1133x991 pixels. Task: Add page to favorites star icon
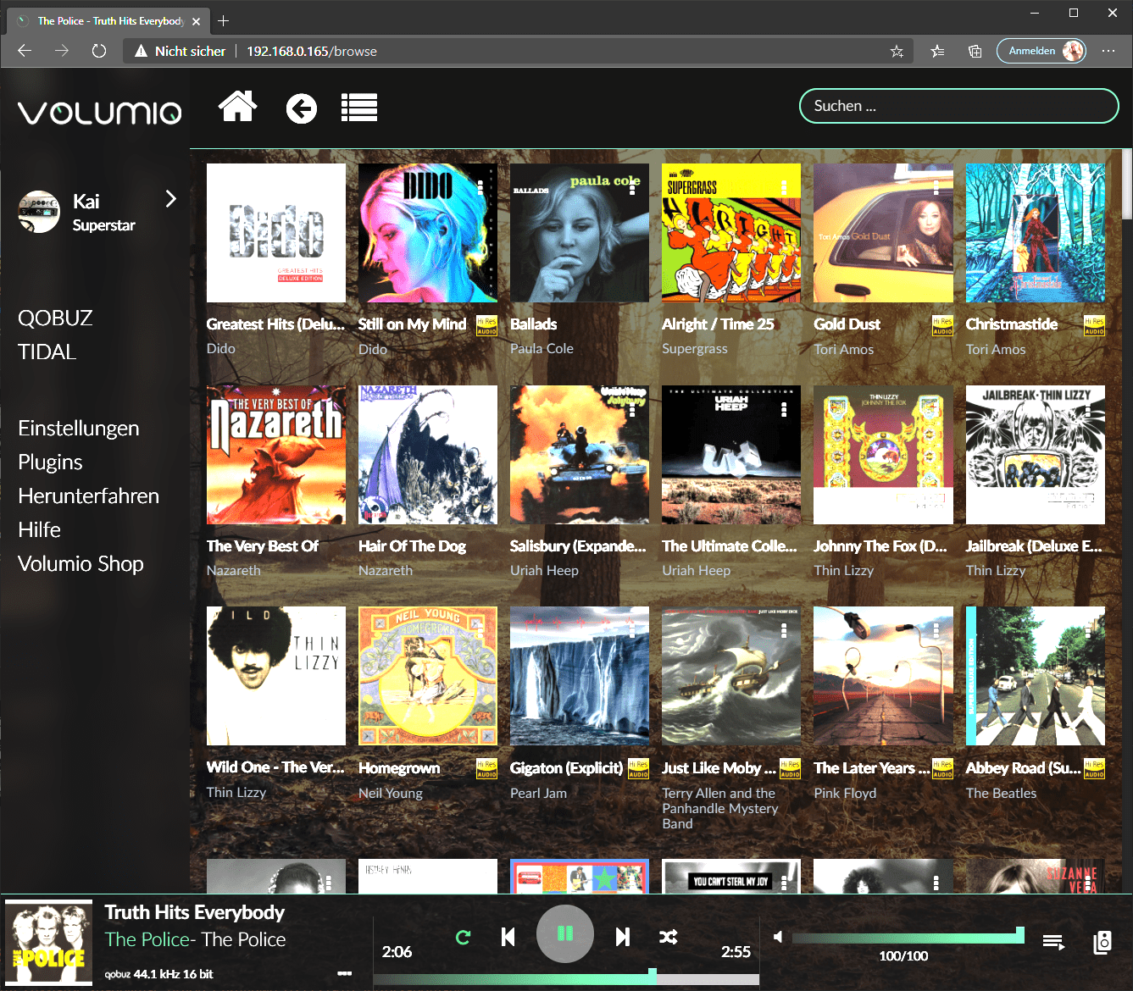coord(897,51)
